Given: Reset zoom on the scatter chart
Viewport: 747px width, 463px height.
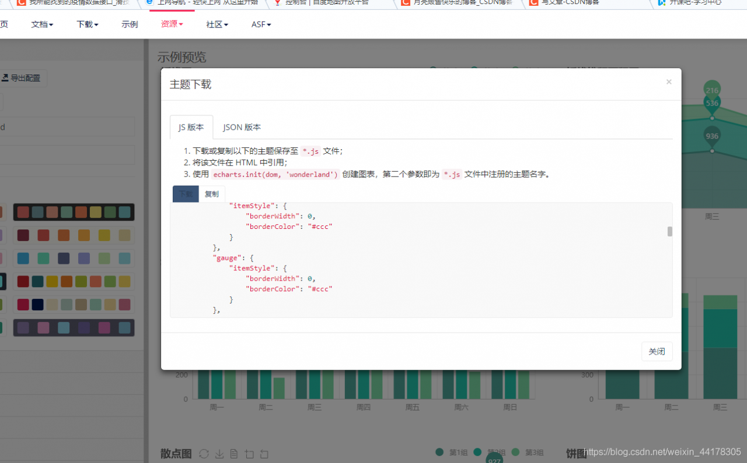Looking at the screenshot, I should pos(264,454).
